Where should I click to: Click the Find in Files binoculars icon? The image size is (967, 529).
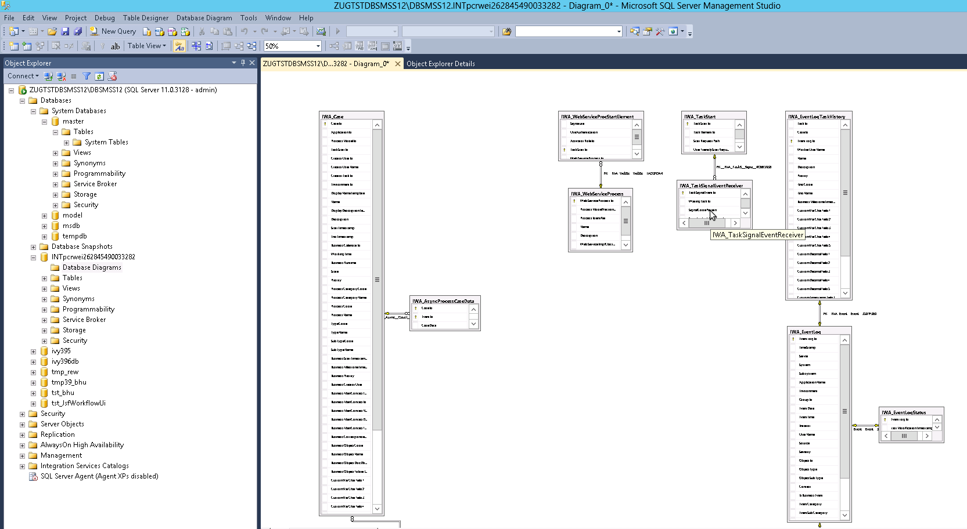[507, 31]
